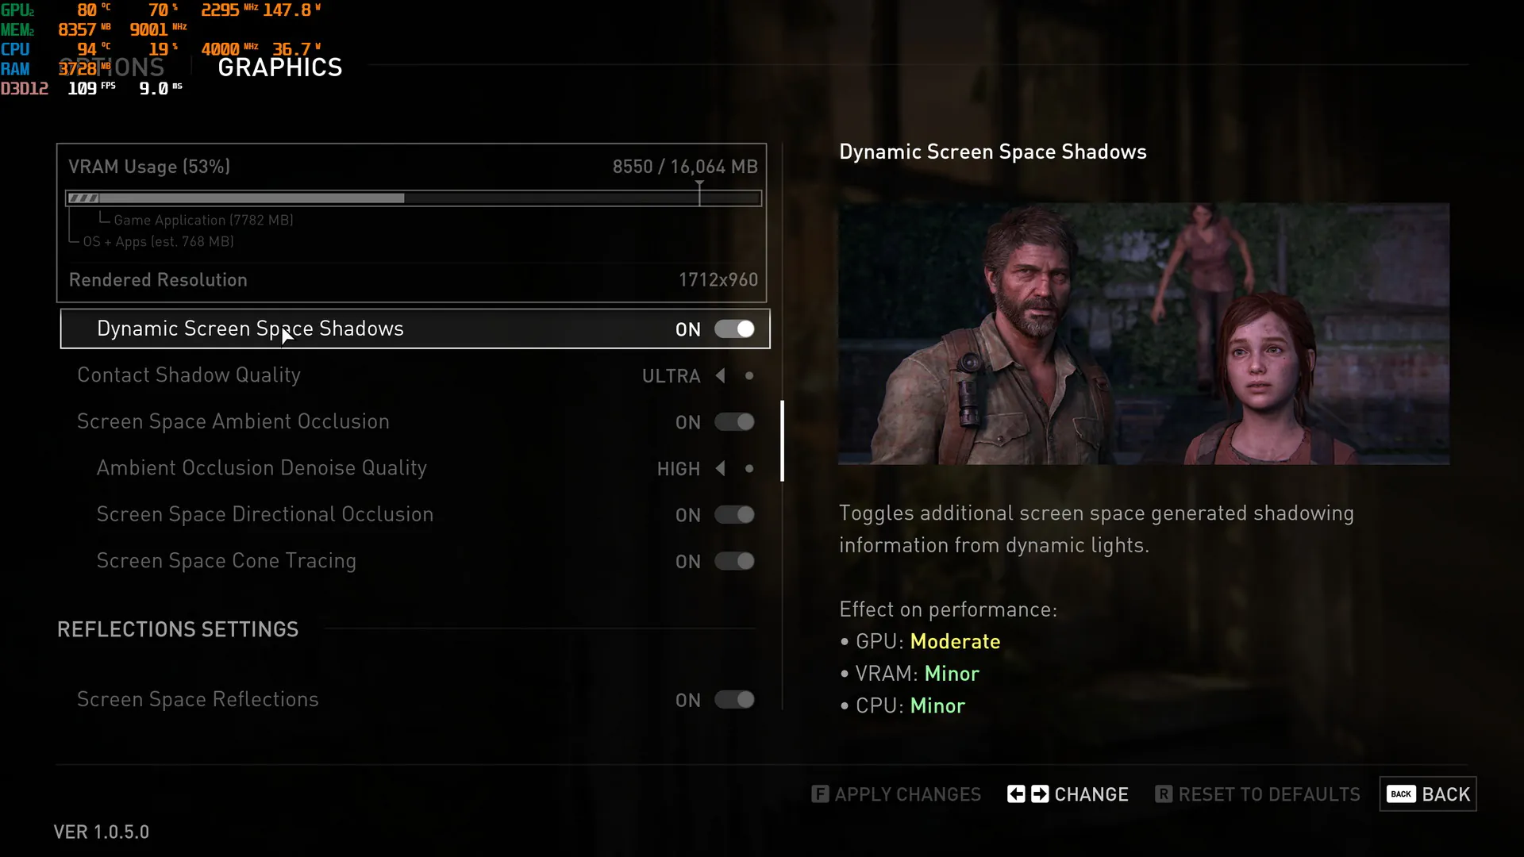1524x857 pixels.
Task: Select the Contact Shadow Quality row
Action: point(415,375)
